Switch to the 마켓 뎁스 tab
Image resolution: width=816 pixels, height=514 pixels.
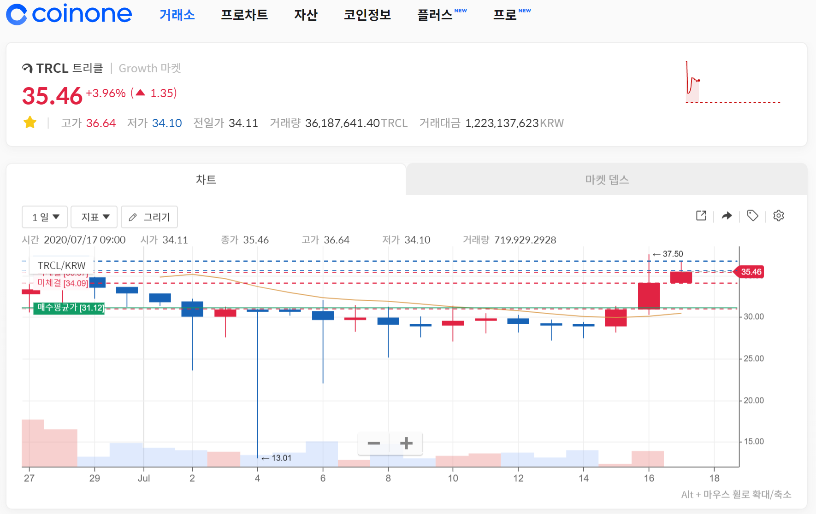(x=607, y=180)
